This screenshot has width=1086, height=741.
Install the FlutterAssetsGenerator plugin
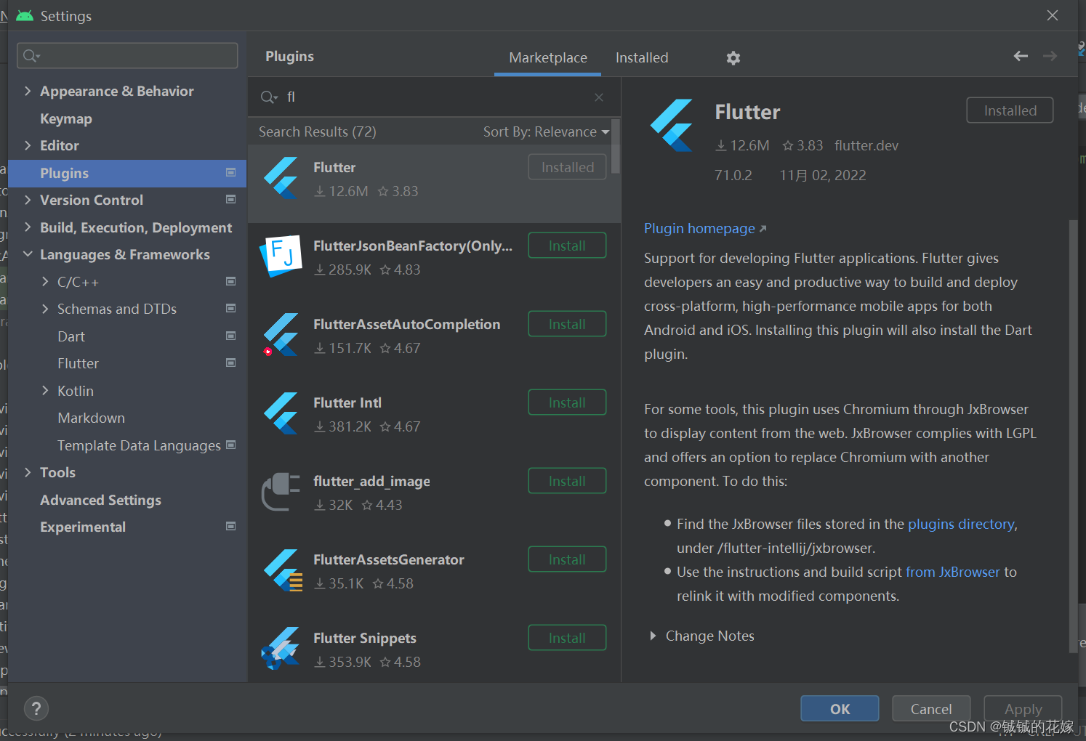pos(567,559)
